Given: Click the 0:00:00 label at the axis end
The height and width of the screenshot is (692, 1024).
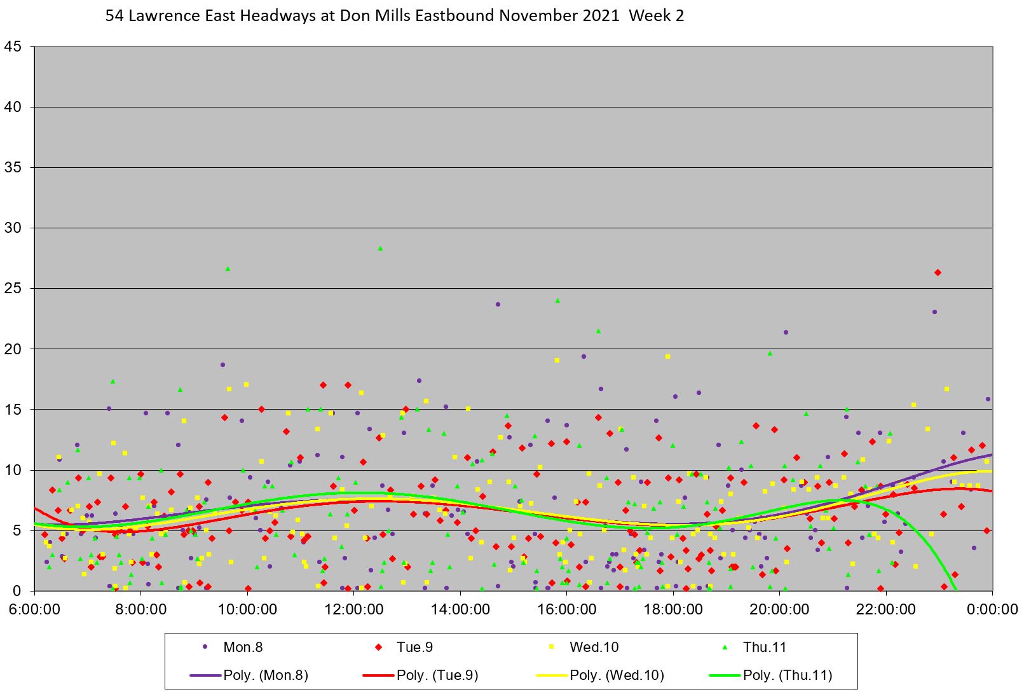Looking at the screenshot, I should [x=992, y=609].
